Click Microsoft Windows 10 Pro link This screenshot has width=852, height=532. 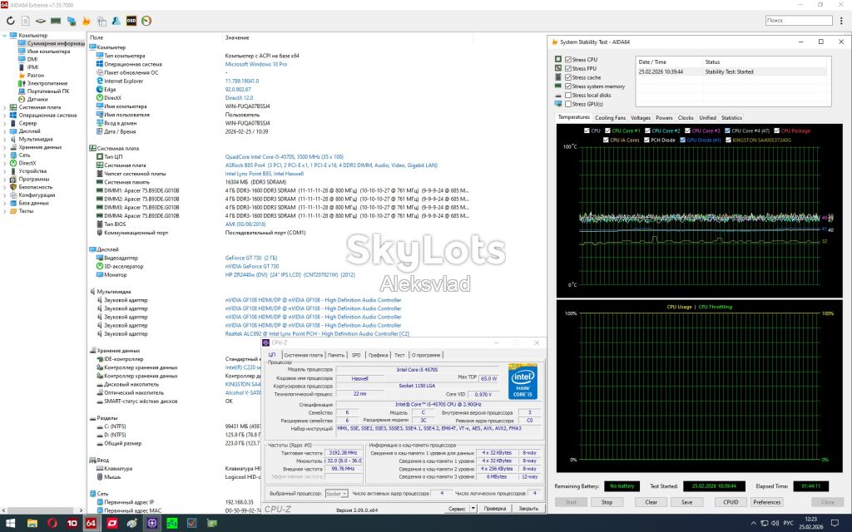tap(256, 64)
